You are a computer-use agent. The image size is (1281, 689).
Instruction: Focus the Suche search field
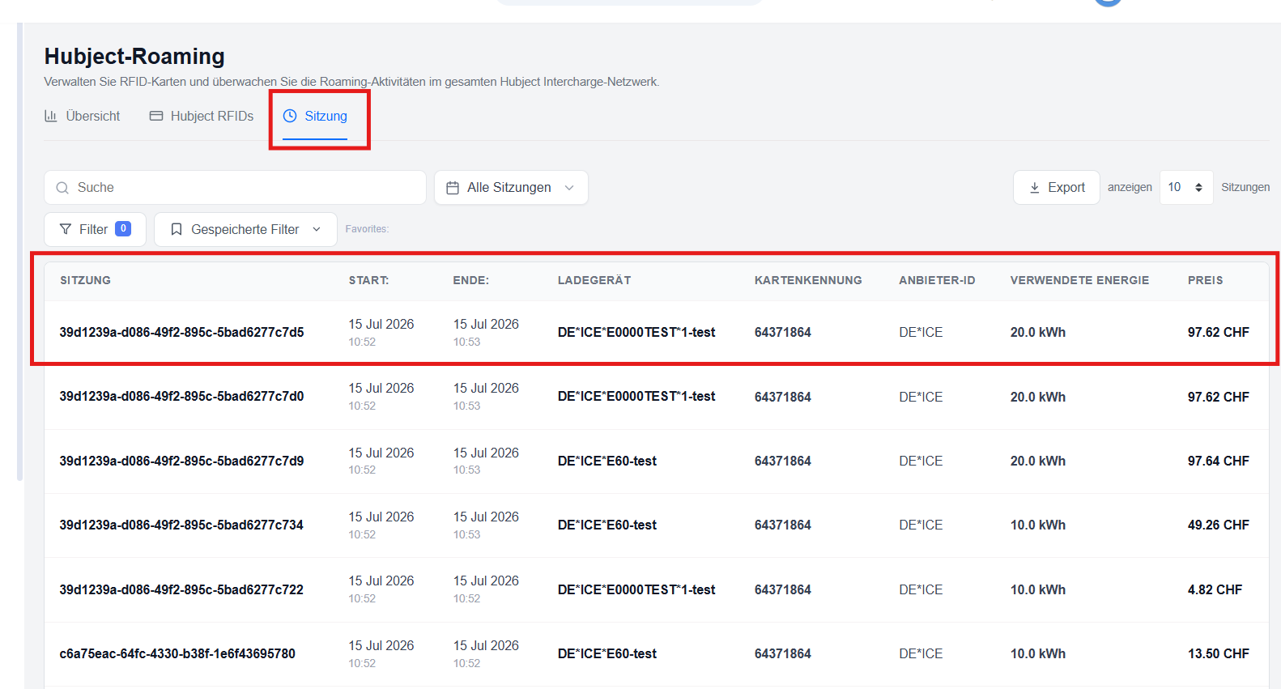235,187
